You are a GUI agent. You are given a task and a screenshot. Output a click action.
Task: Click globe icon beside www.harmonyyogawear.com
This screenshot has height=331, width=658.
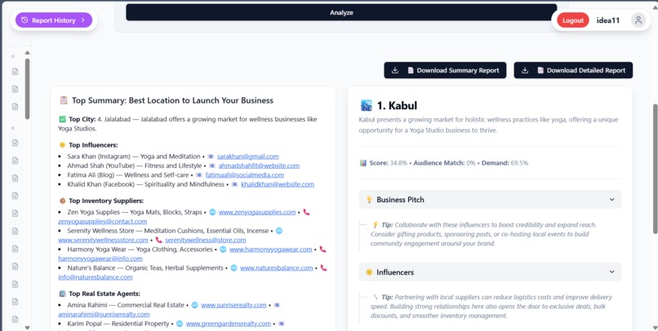click(223, 249)
